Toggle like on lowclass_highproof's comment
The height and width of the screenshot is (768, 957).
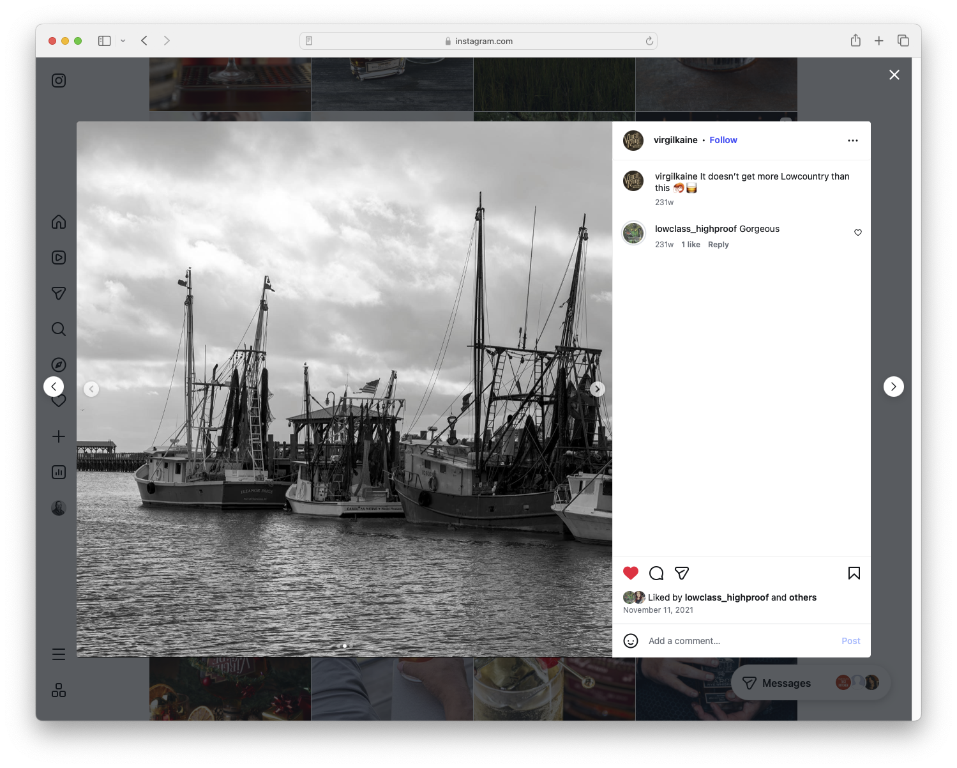tap(857, 233)
